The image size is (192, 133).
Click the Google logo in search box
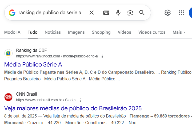tap(12, 13)
